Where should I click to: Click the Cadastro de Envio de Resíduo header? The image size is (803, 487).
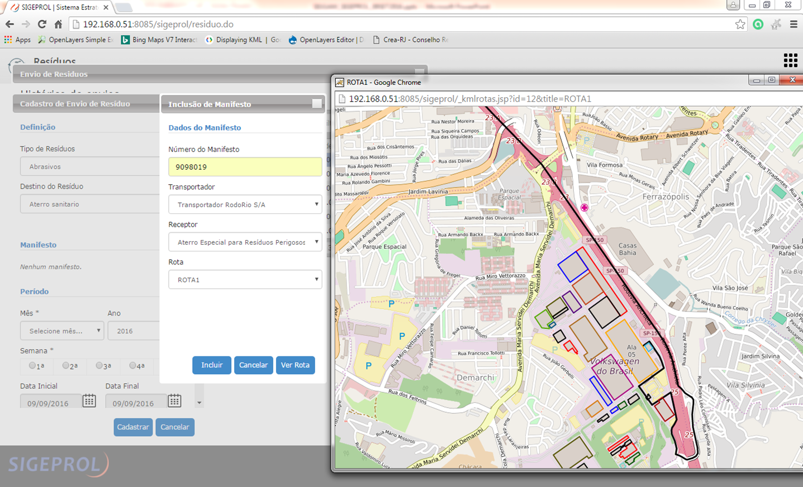[87, 103]
